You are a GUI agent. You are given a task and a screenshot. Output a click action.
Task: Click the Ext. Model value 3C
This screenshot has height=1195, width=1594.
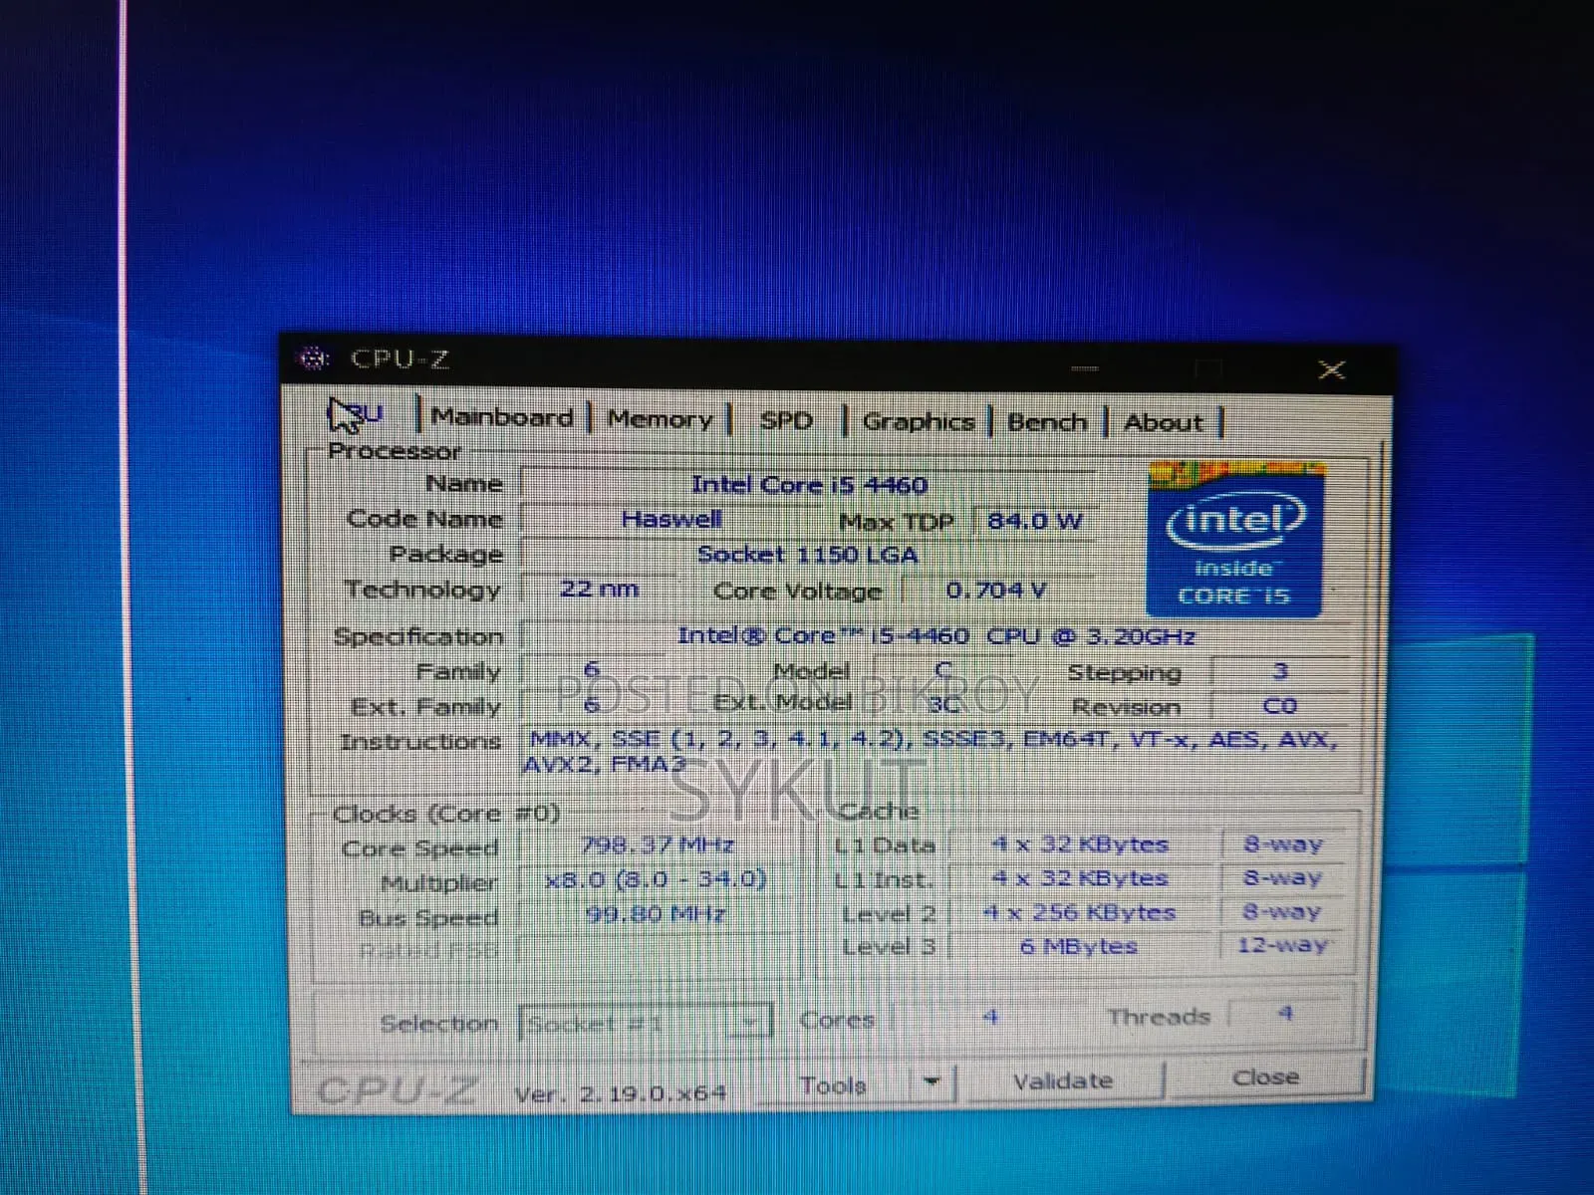pos(943,704)
